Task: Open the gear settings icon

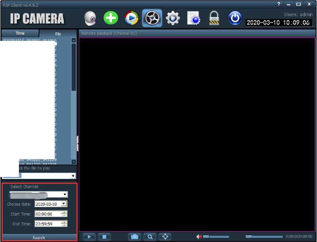Action: [x=172, y=18]
